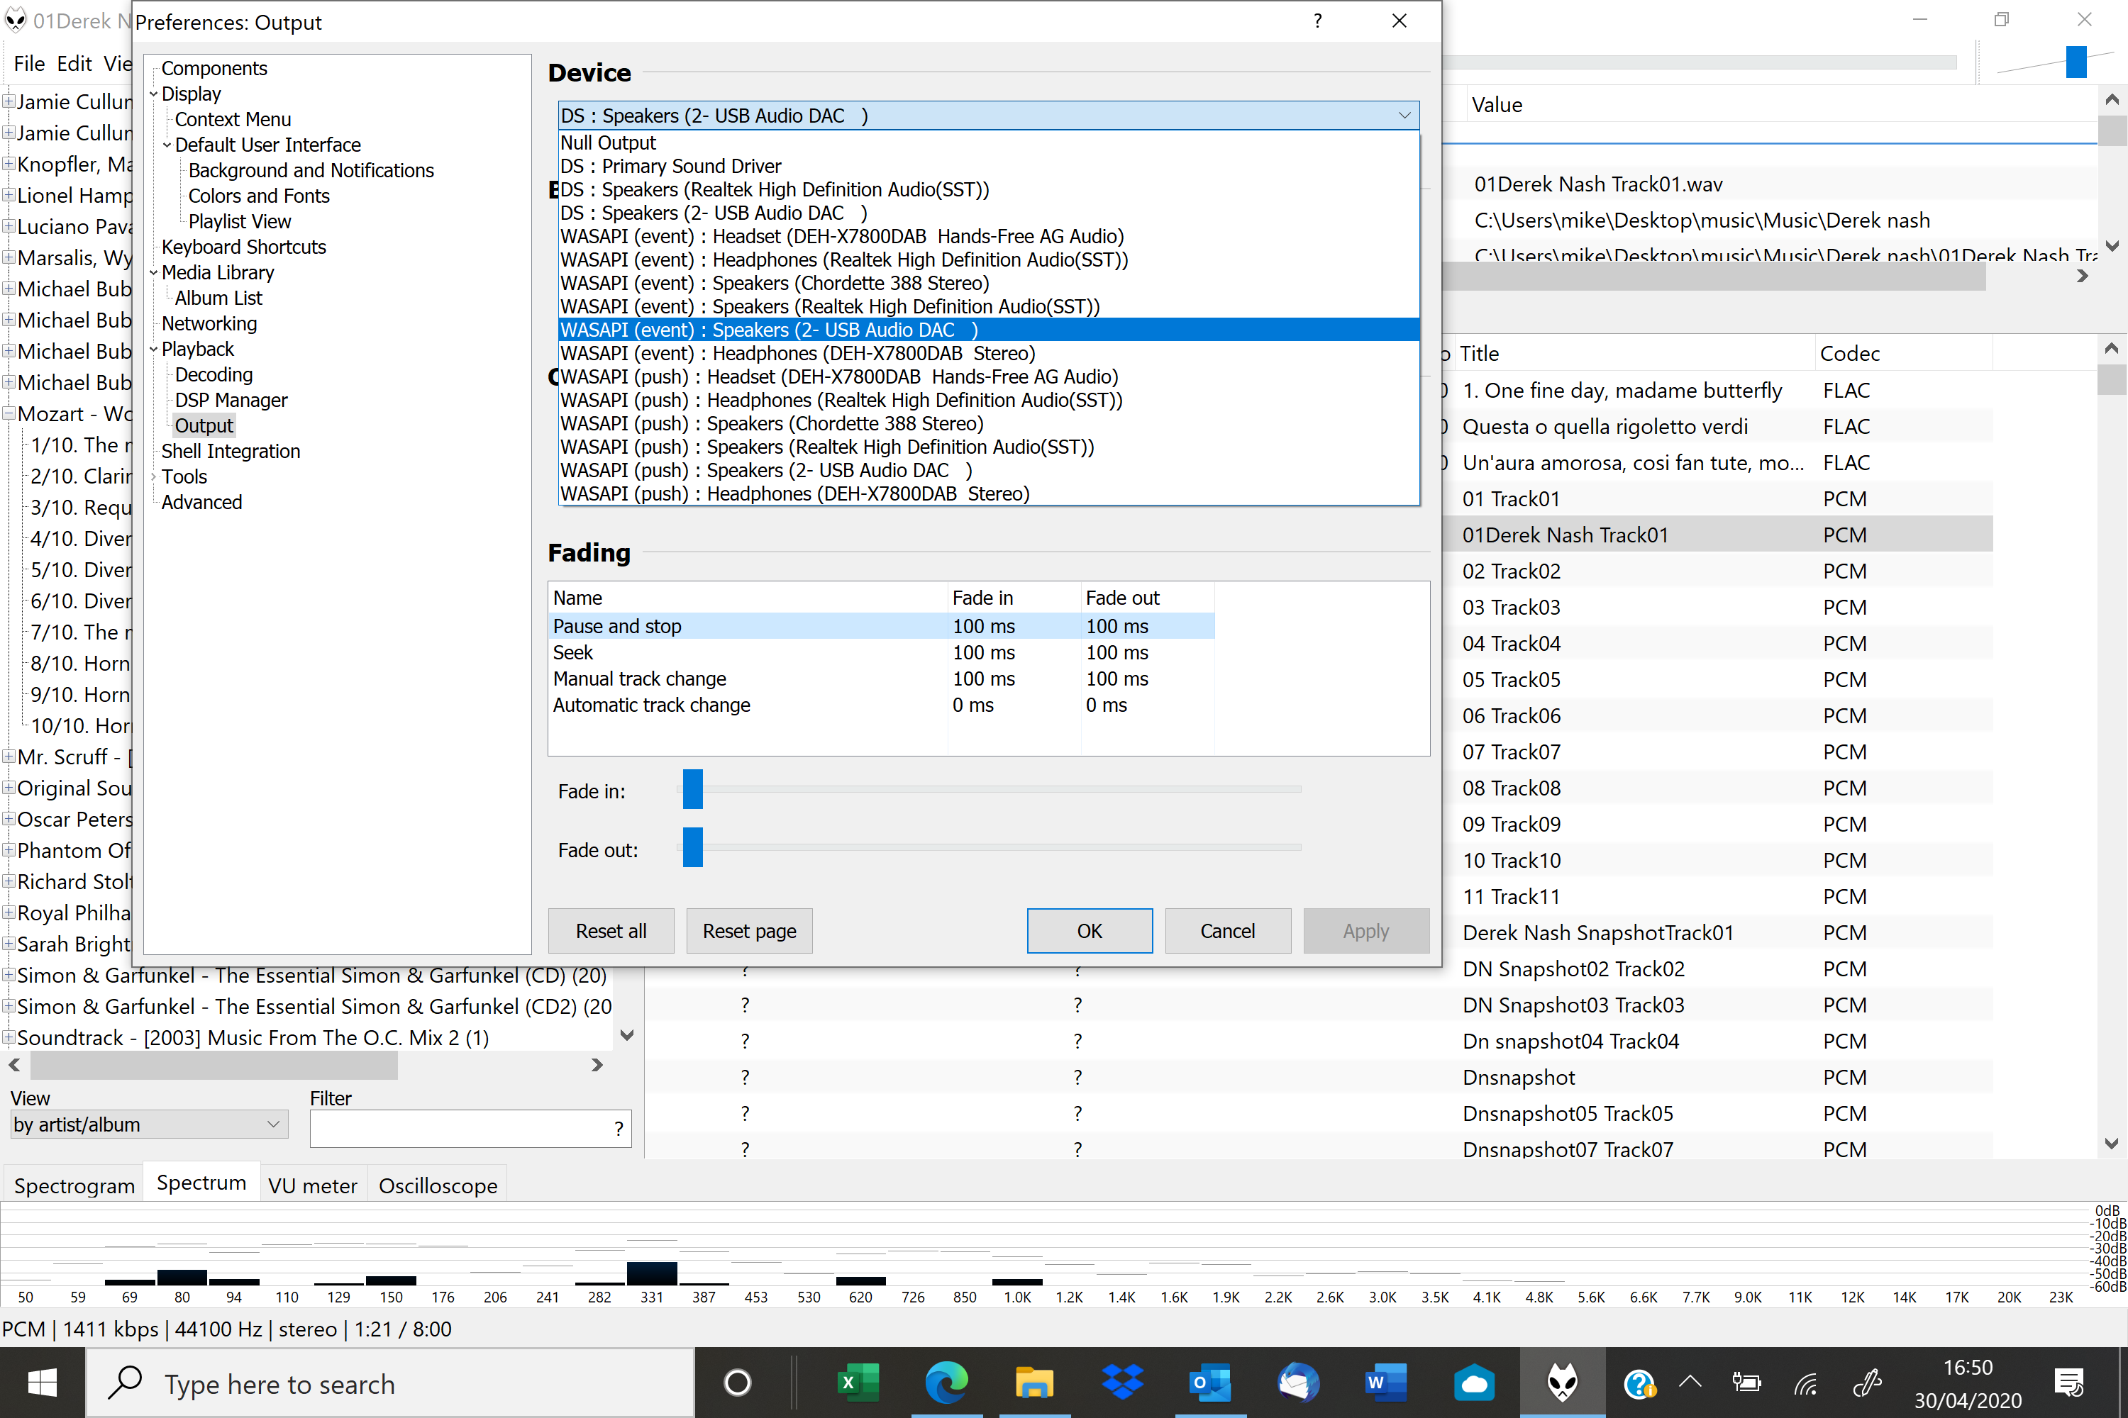Open the battery status tray icon
This screenshot has width=2128, height=1418.
[1746, 1383]
